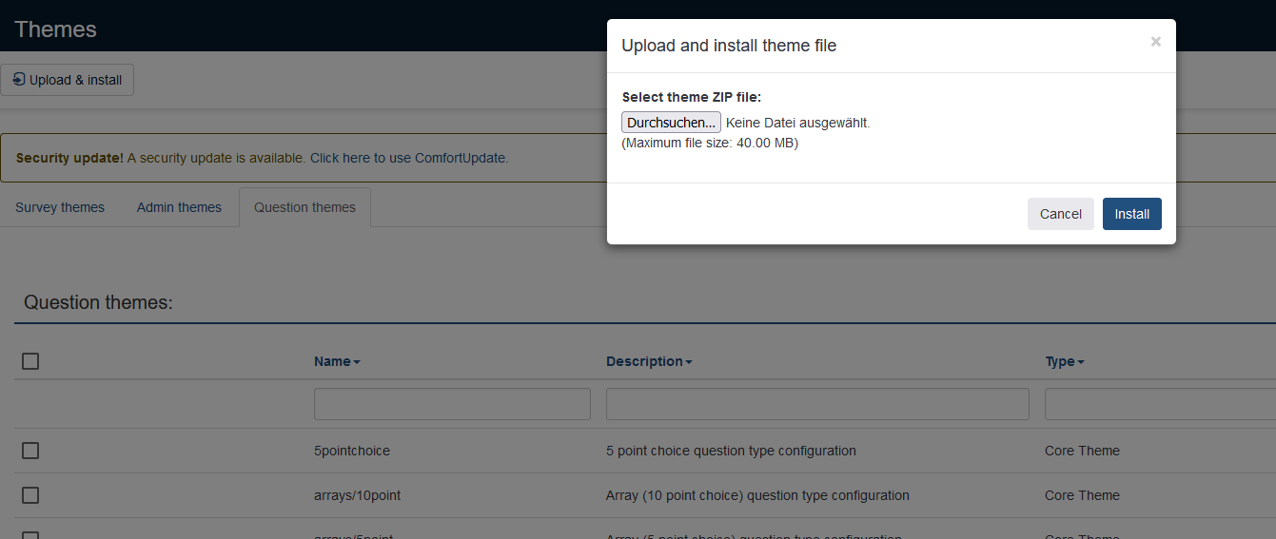Focus the Description filter input field

tap(817, 404)
